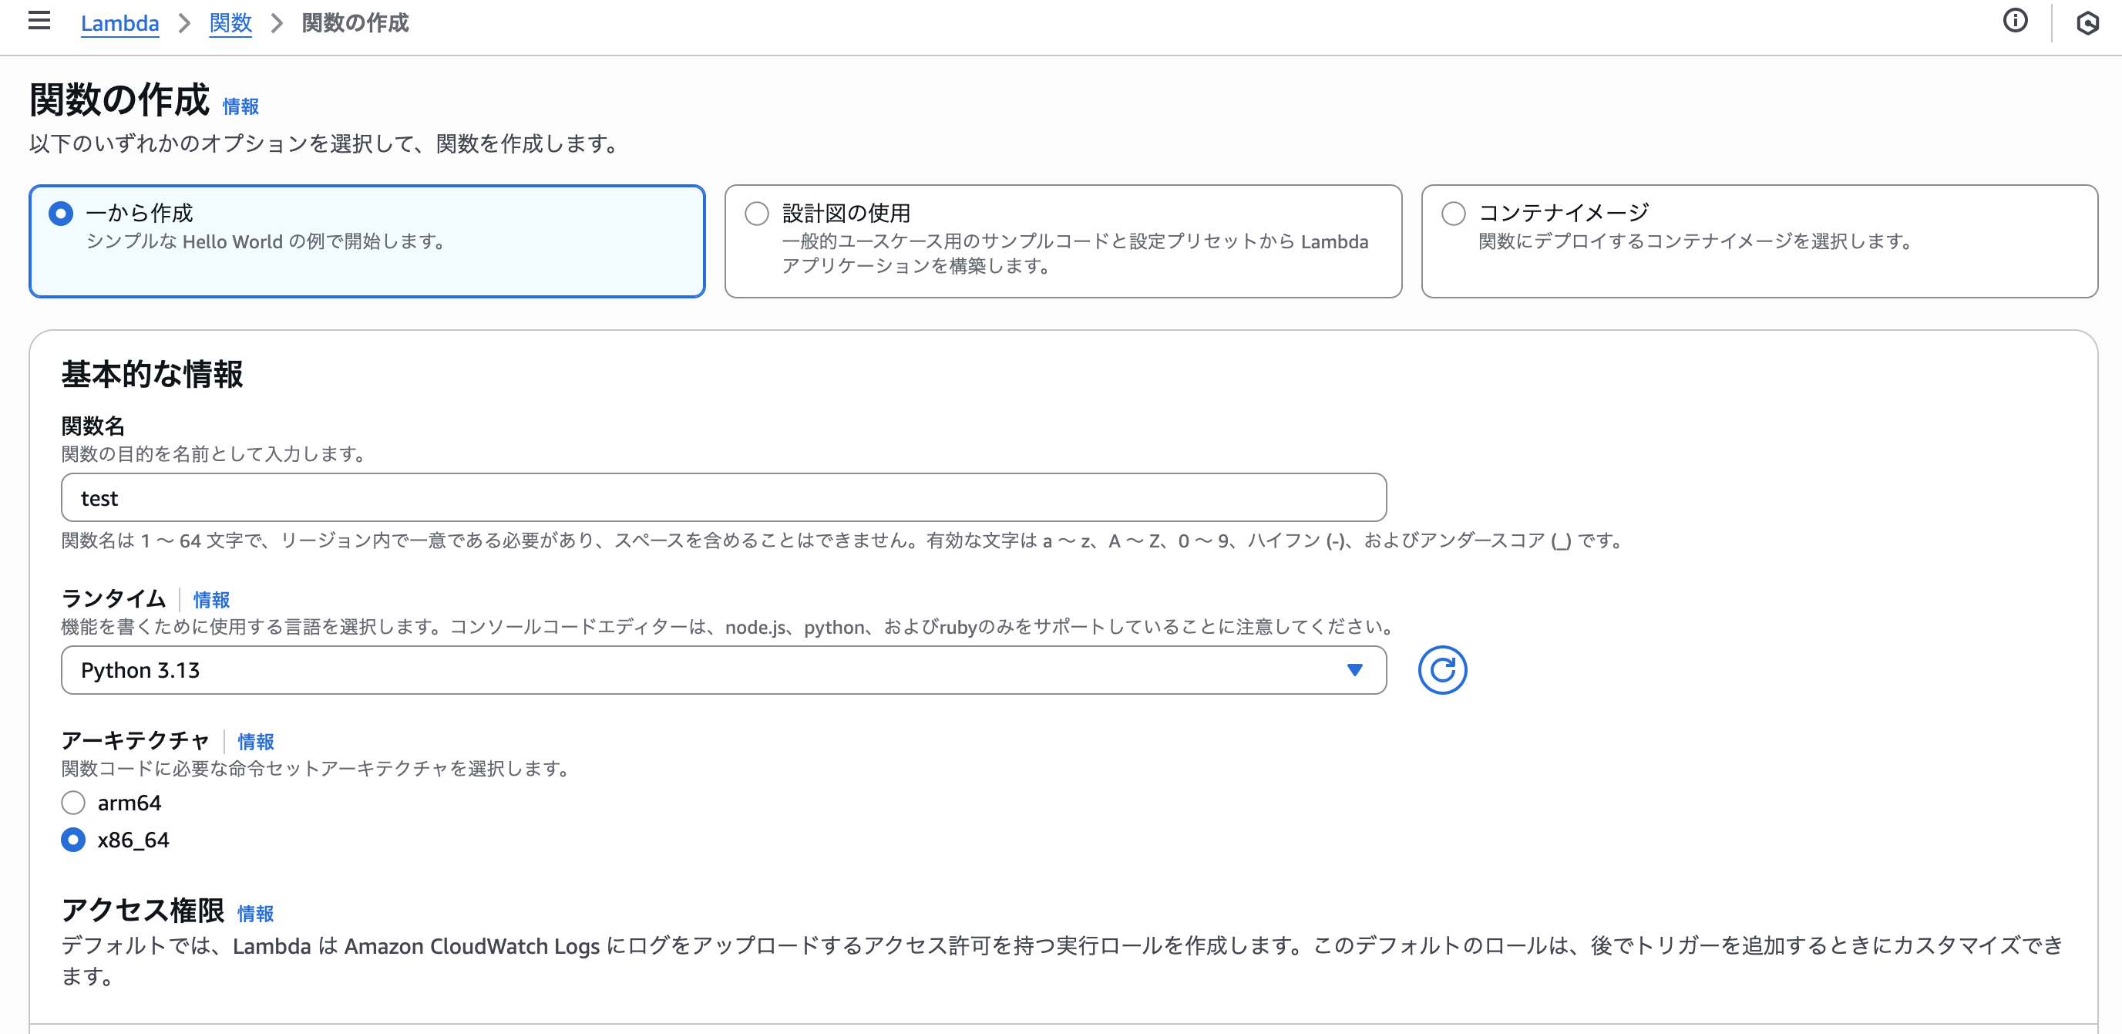Select the 設計図の使用 option
2122x1034 pixels.
pyautogui.click(x=756, y=214)
